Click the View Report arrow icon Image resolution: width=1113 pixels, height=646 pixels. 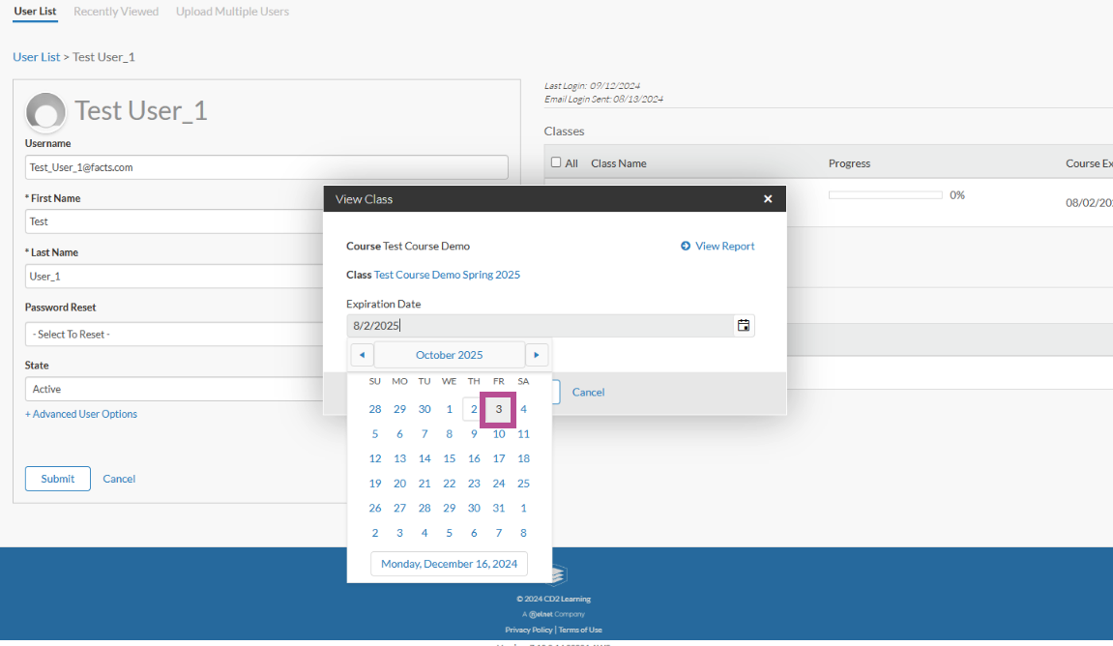pyautogui.click(x=686, y=247)
